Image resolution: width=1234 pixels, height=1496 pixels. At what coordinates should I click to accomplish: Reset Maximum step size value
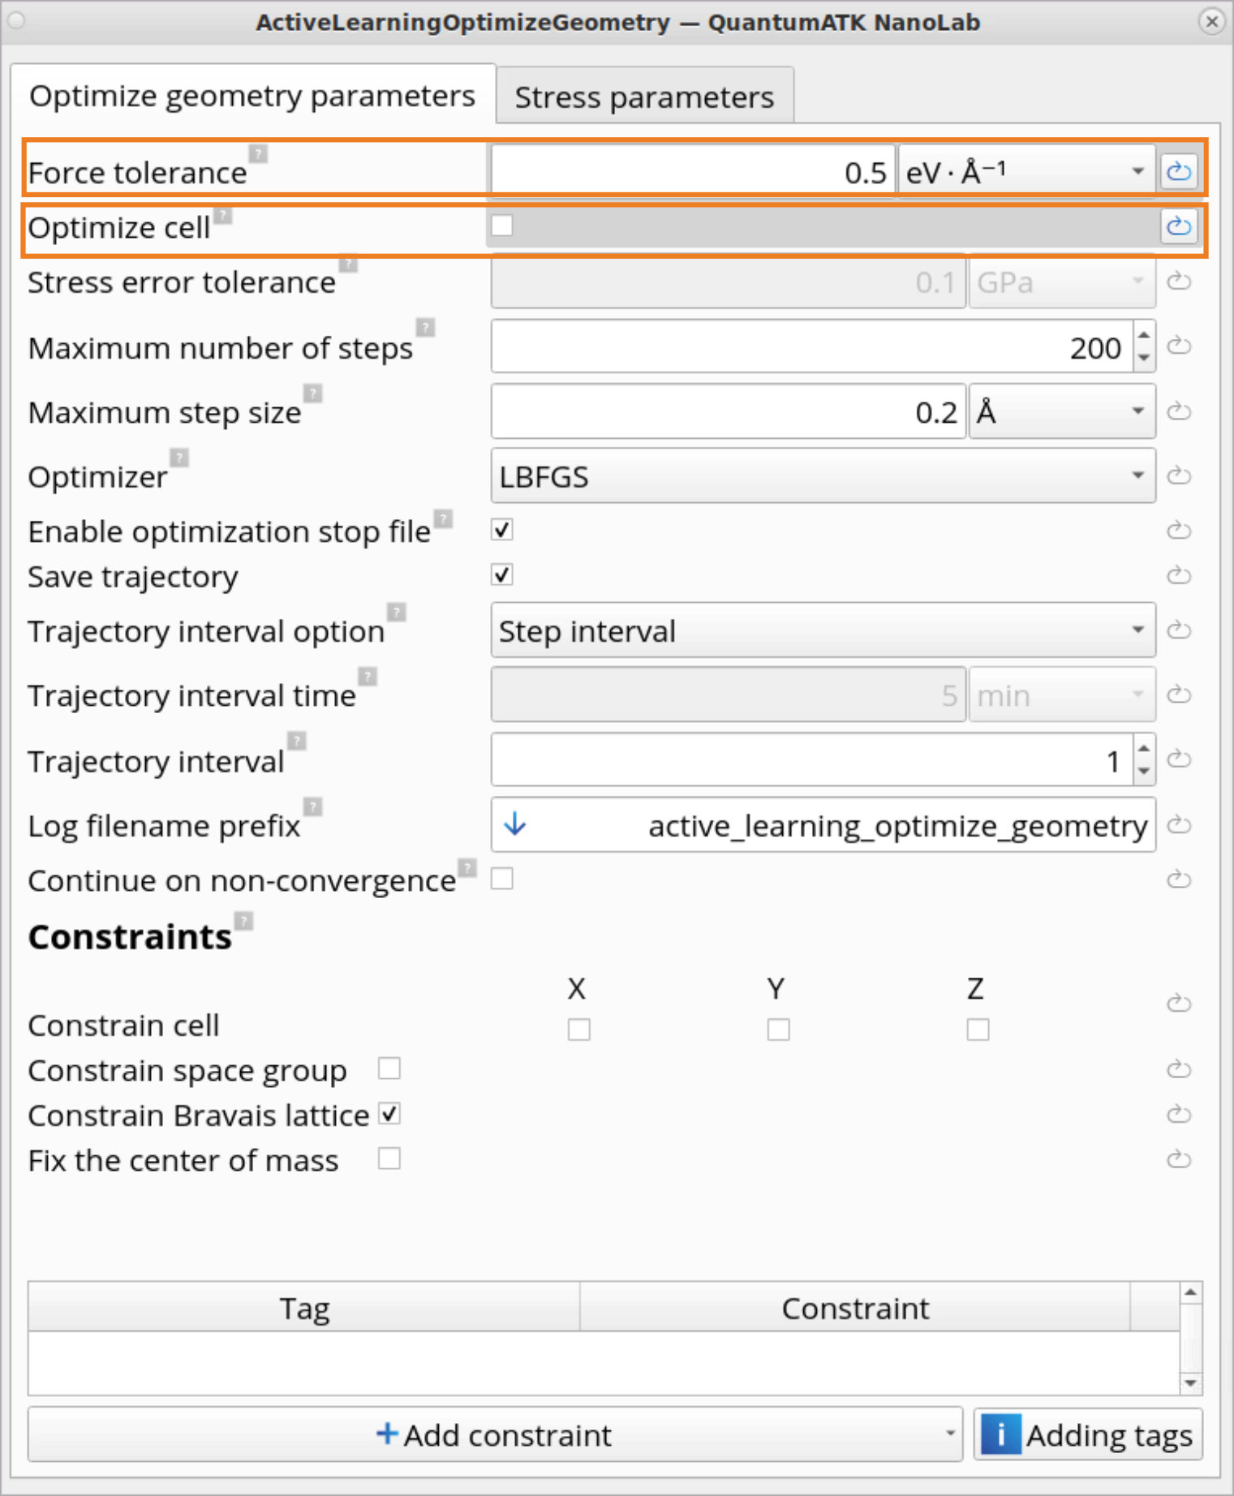coord(1179,411)
